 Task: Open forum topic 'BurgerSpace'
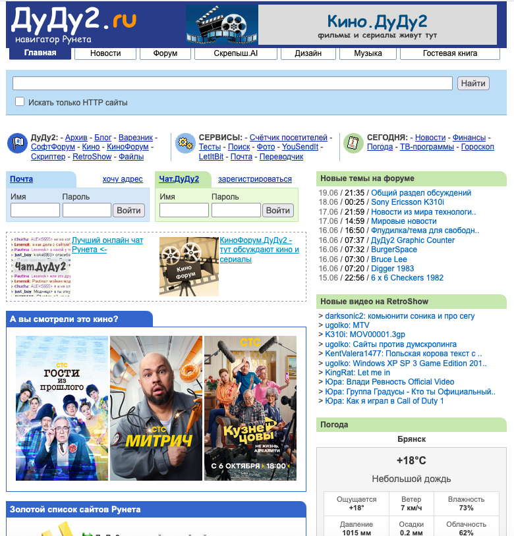pos(394,250)
